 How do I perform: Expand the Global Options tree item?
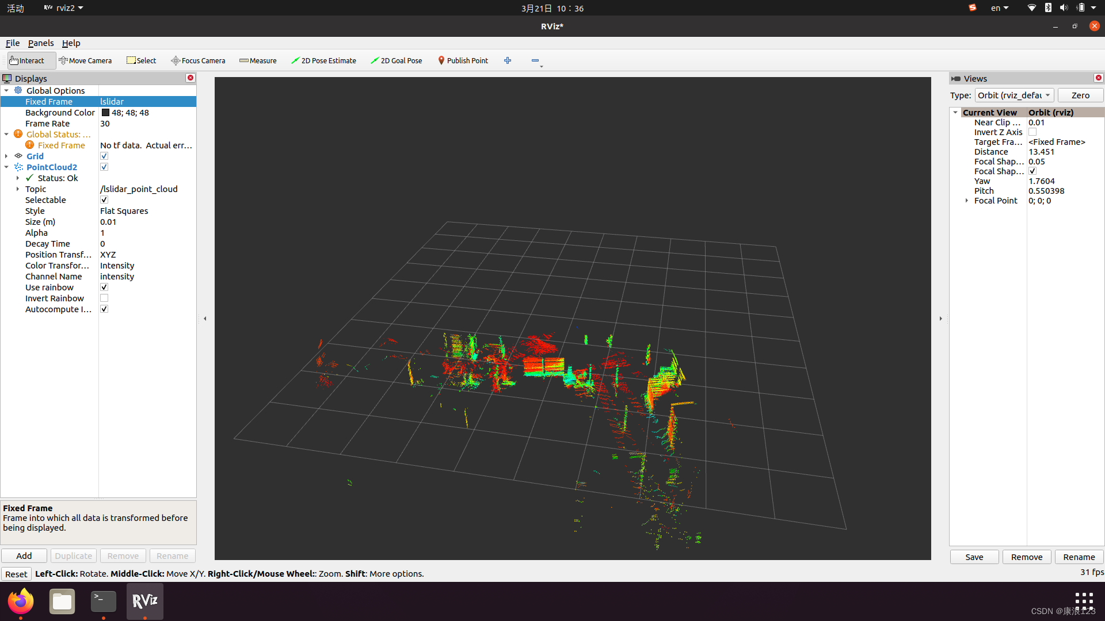coord(7,90)
